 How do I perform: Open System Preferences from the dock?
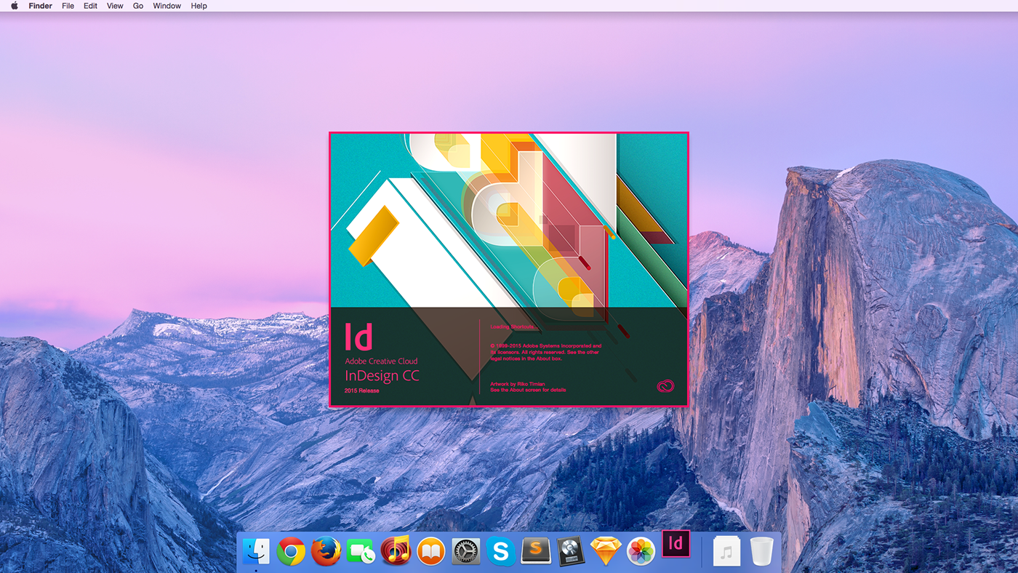pyautogui.click(x=465, y=552)
